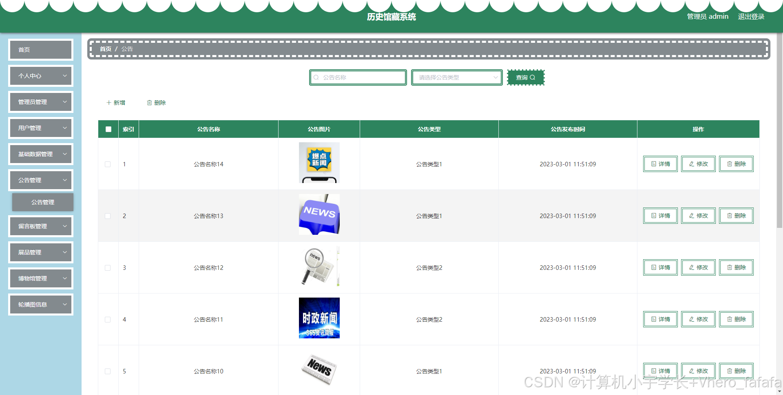Click the detail icon in row 公告名称11
The image size is (783, 395).
(654, 319)
